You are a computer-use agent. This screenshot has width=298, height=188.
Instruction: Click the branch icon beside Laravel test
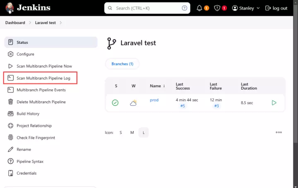pos(112,43)
